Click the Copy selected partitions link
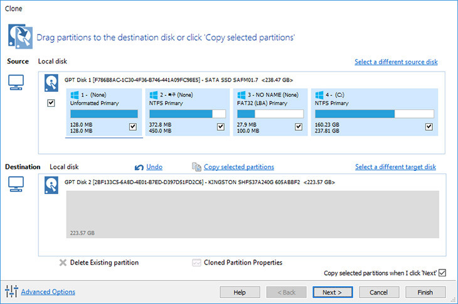The width and height of the screenshot is (458, 304). [239, 167]
